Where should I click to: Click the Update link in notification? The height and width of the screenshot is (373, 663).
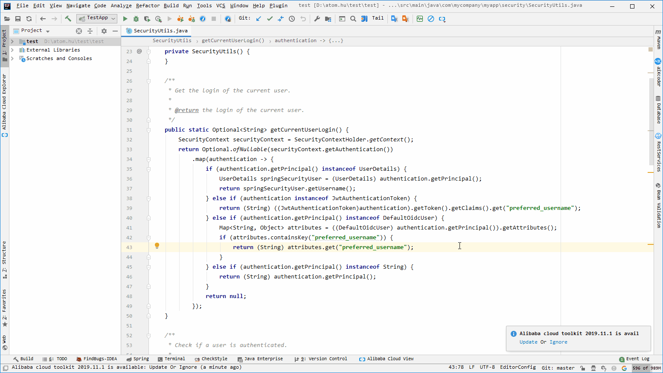click(528, 342)
